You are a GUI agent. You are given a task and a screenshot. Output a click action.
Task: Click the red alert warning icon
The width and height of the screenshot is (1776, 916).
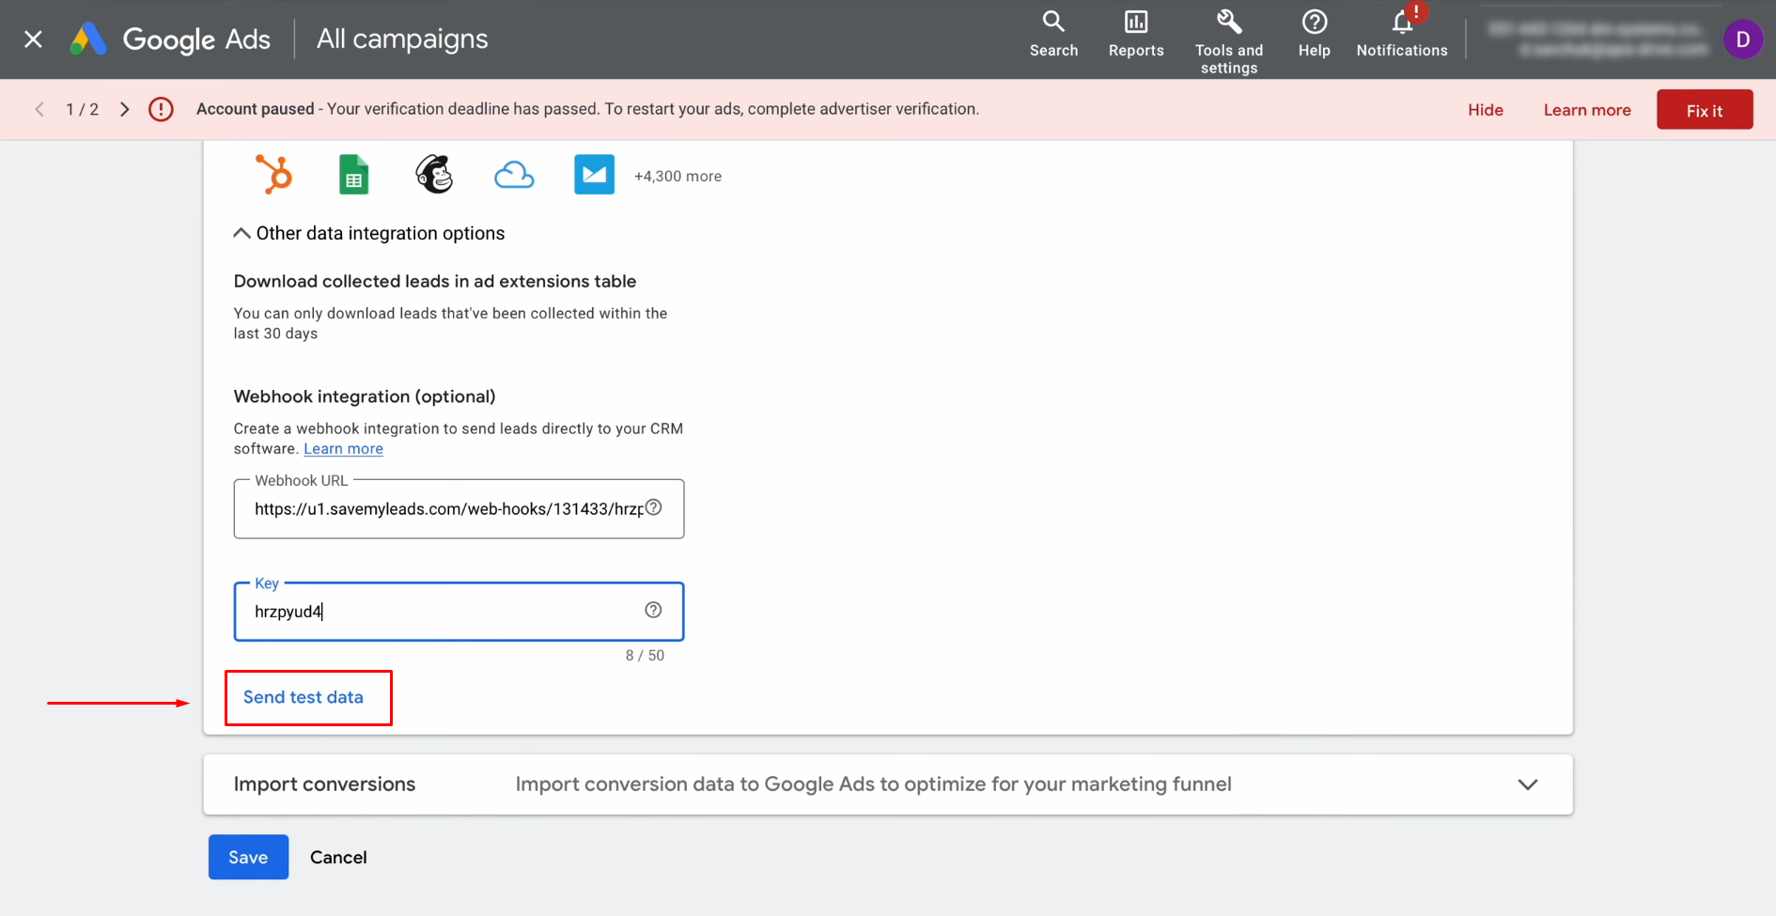(x=161, y=109)
